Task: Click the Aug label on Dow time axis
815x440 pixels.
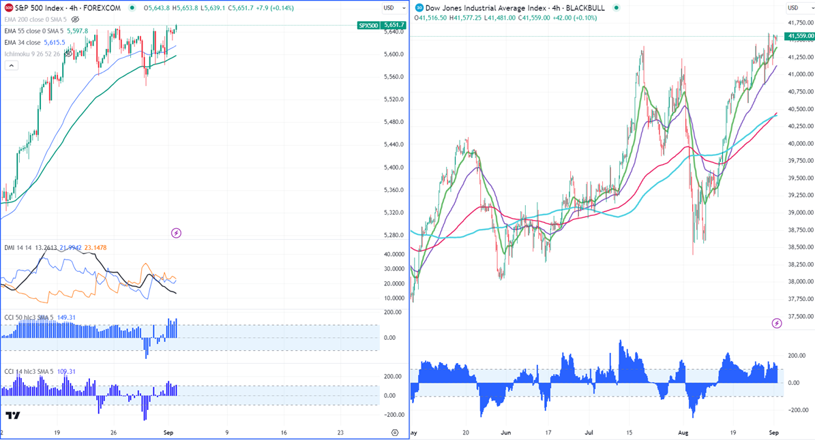Action: pos(683,433)
